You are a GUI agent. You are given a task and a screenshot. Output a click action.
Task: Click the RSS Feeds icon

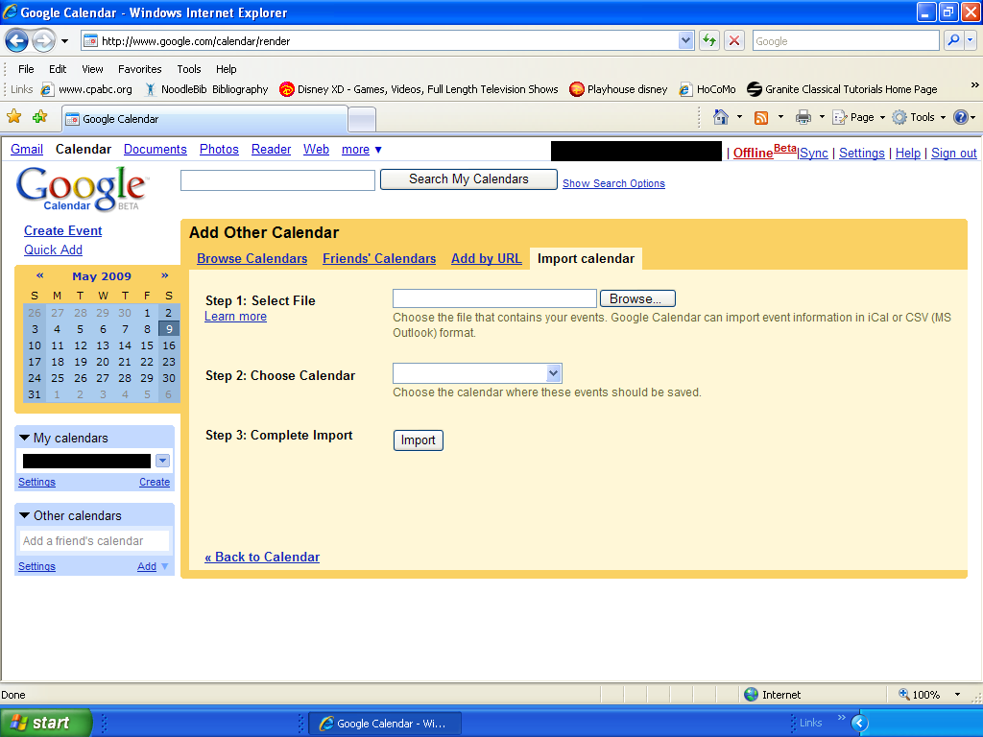pos(761,117)
